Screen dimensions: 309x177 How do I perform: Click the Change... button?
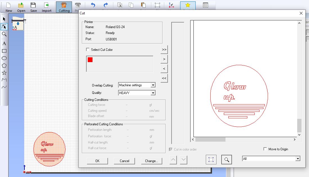tap(152, 161)
